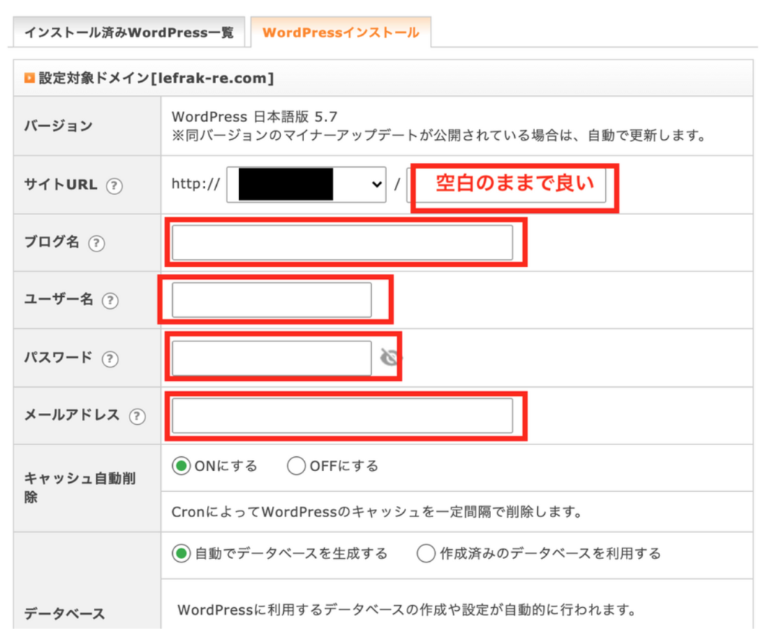Click the site URL subdirectory path field
This screenshot has width=763, height=631.
(506, 185)
